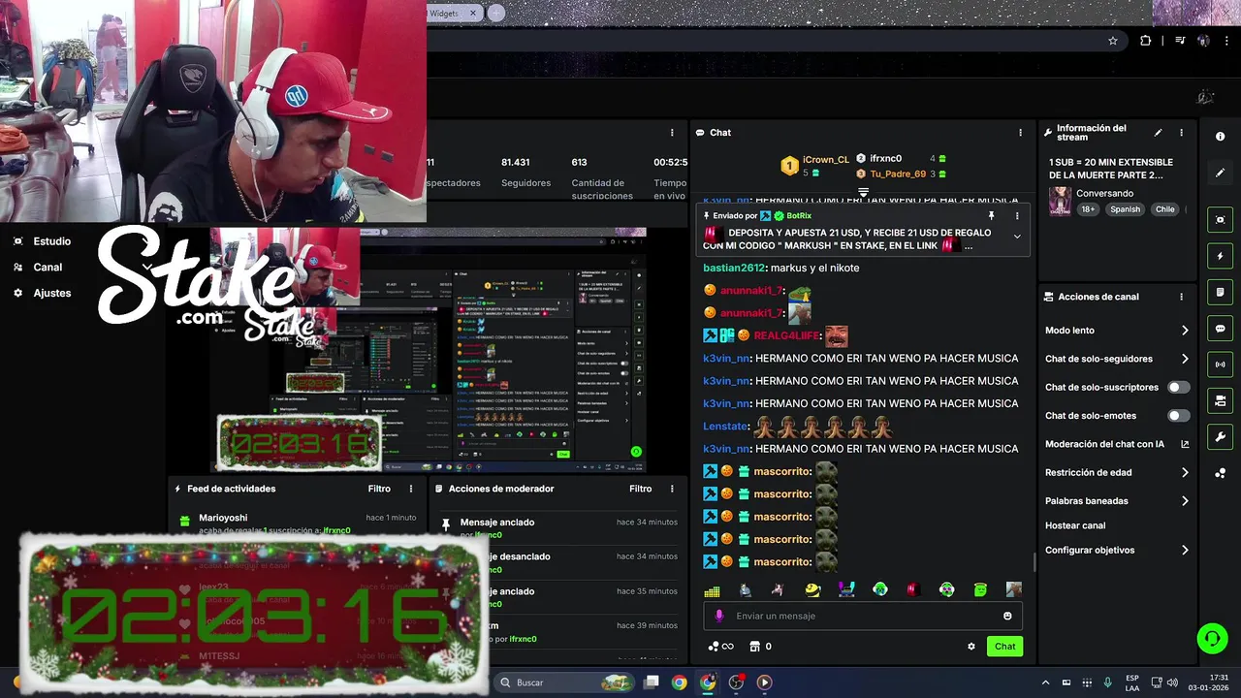Expand Palabras baneadas options
1241x698 pixels.
pos(1185,501)
